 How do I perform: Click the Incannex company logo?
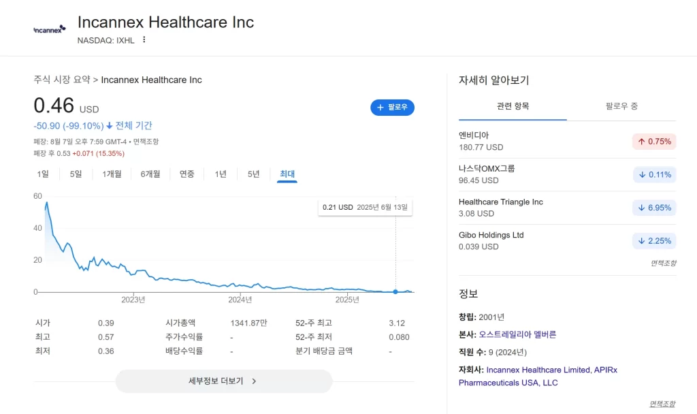tap(50, 29)
